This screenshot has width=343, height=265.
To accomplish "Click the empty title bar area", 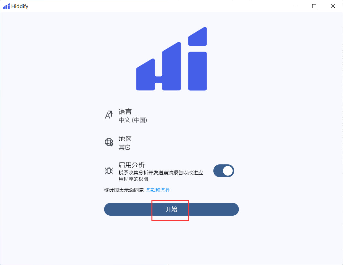I will (x=160, y=6).
